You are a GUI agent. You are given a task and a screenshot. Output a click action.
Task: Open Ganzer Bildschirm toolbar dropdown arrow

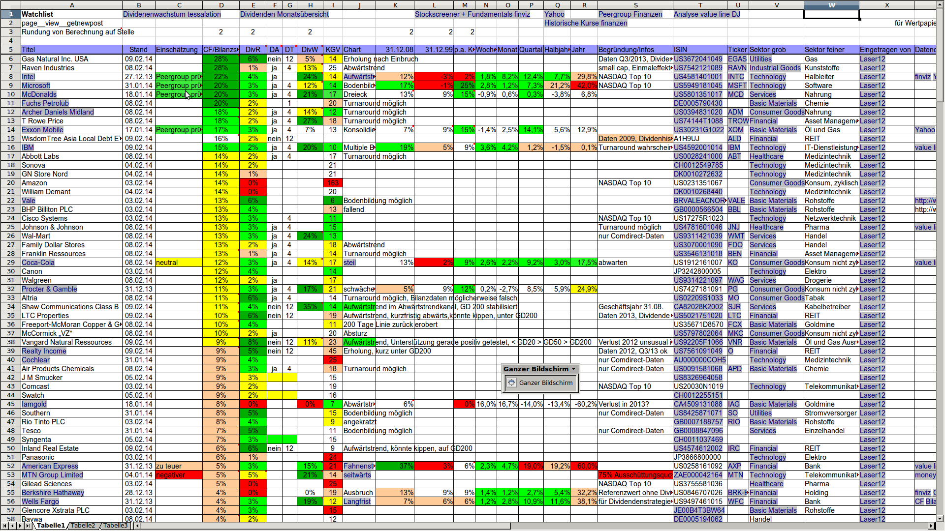573,369
